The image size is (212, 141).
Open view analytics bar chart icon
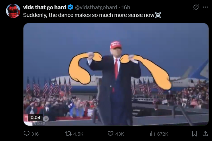(152, 134)
